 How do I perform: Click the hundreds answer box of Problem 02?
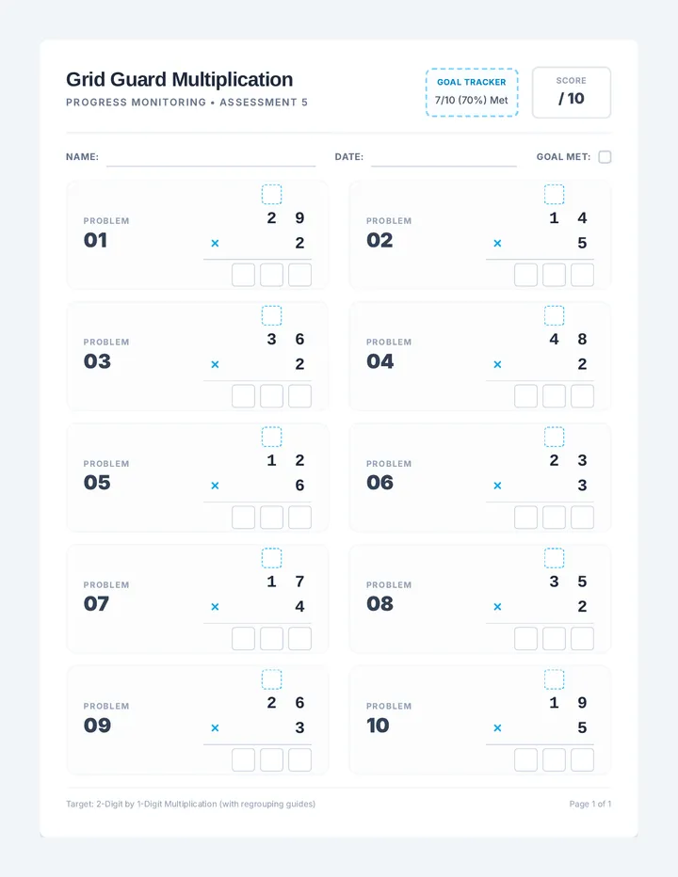525,275
